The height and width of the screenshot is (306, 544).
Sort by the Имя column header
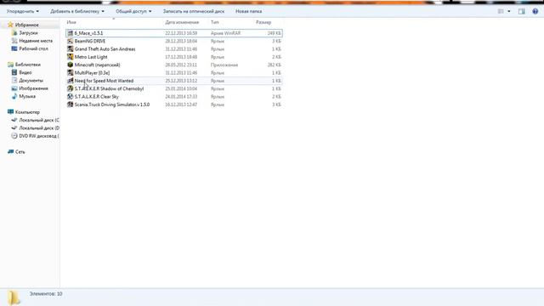(x=71, y=22)
